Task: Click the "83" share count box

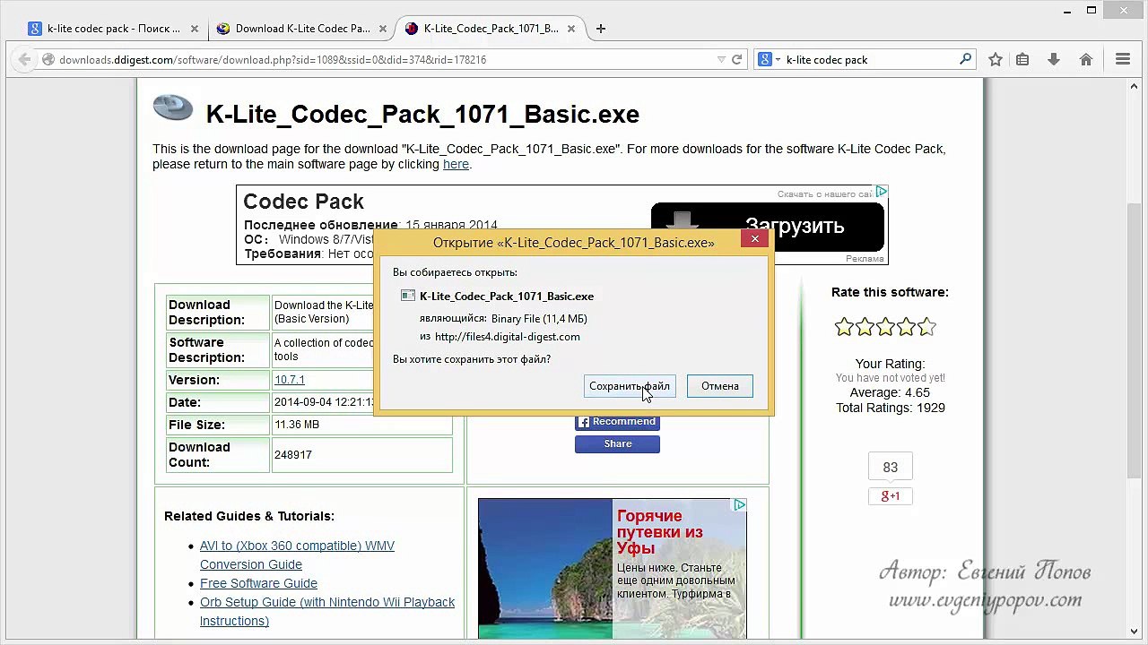Action: click(x=891, y=468)
